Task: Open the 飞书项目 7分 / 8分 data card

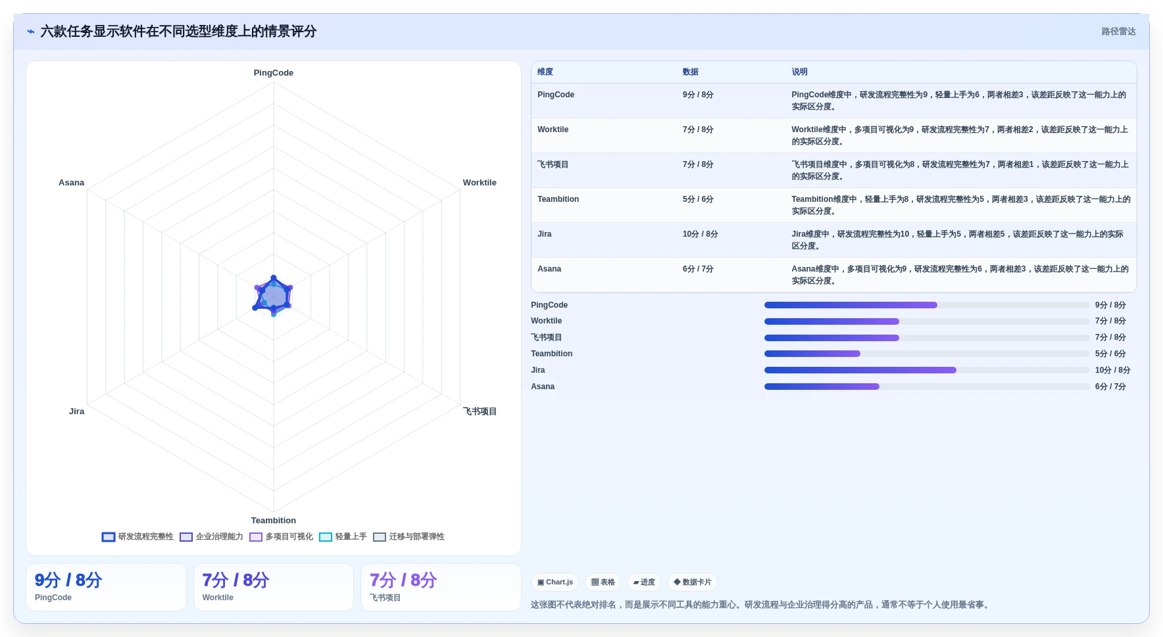Action: tap(441, 587)
